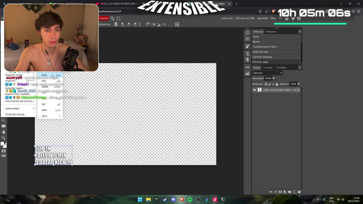Open the Opacidad slider dropdown arrow

pos(274,78)
